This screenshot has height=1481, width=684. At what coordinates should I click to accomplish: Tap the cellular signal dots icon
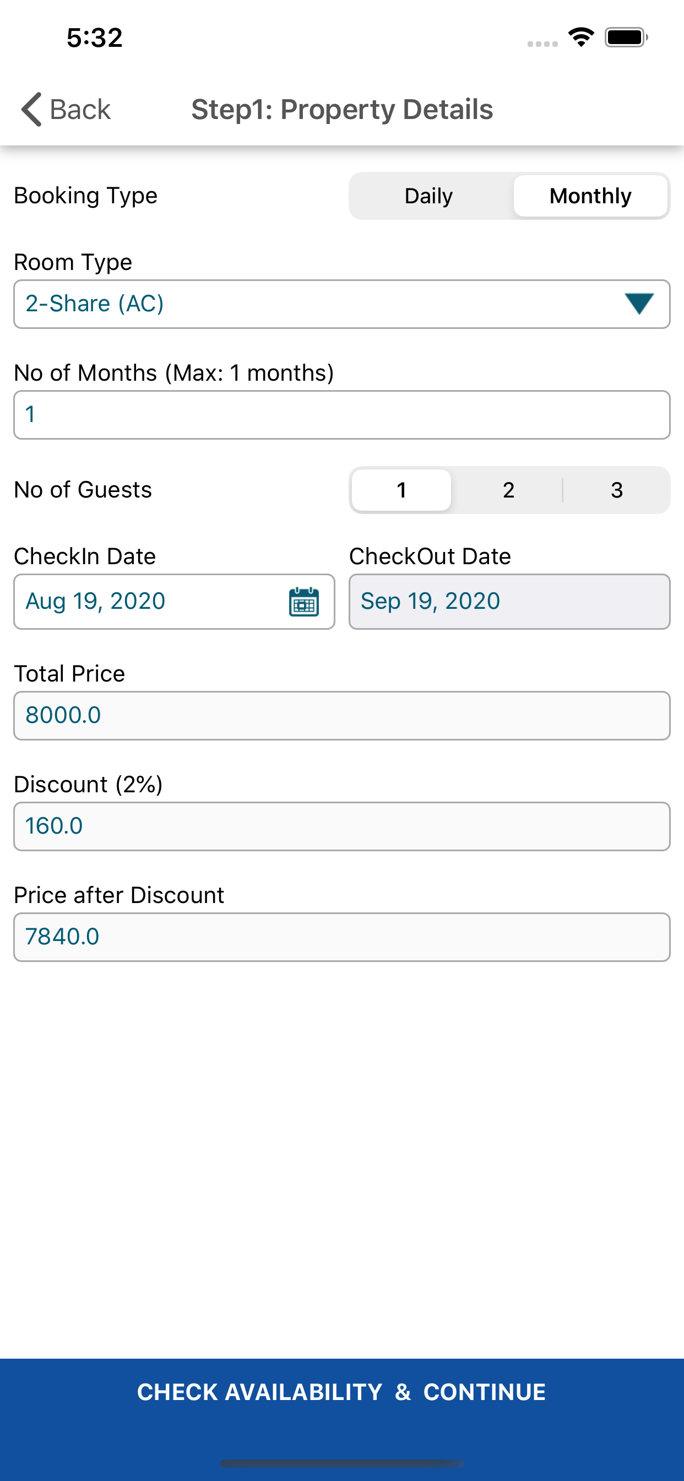coord(542,44)
